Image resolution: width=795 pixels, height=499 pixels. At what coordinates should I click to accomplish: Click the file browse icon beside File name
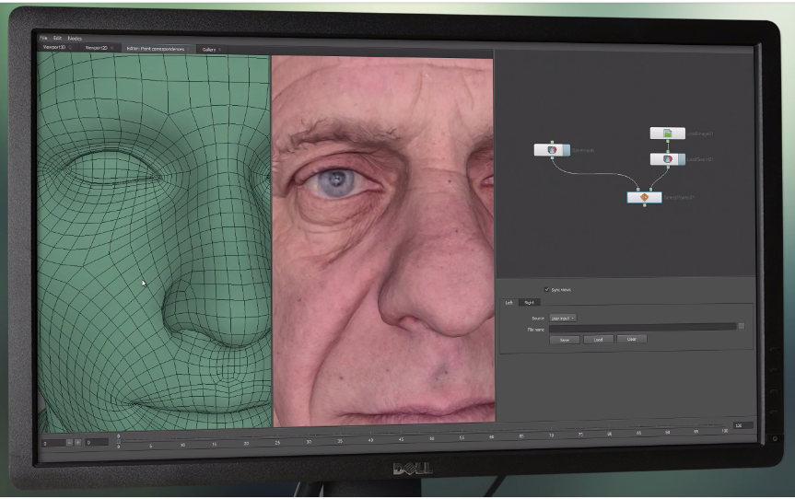(742, 326)
